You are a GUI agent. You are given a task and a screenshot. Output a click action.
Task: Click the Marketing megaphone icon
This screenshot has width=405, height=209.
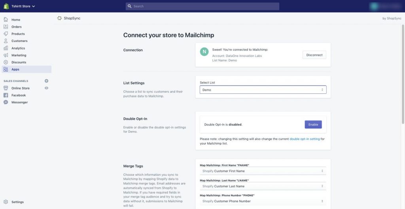6,55
